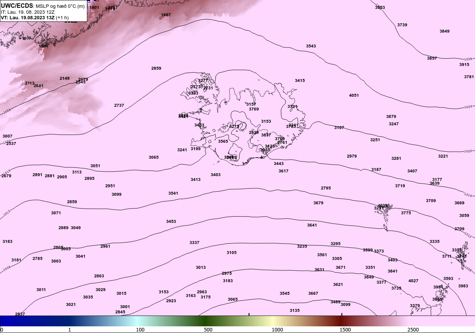
Task: Click the map value 3561
Action: click(322, 255)
